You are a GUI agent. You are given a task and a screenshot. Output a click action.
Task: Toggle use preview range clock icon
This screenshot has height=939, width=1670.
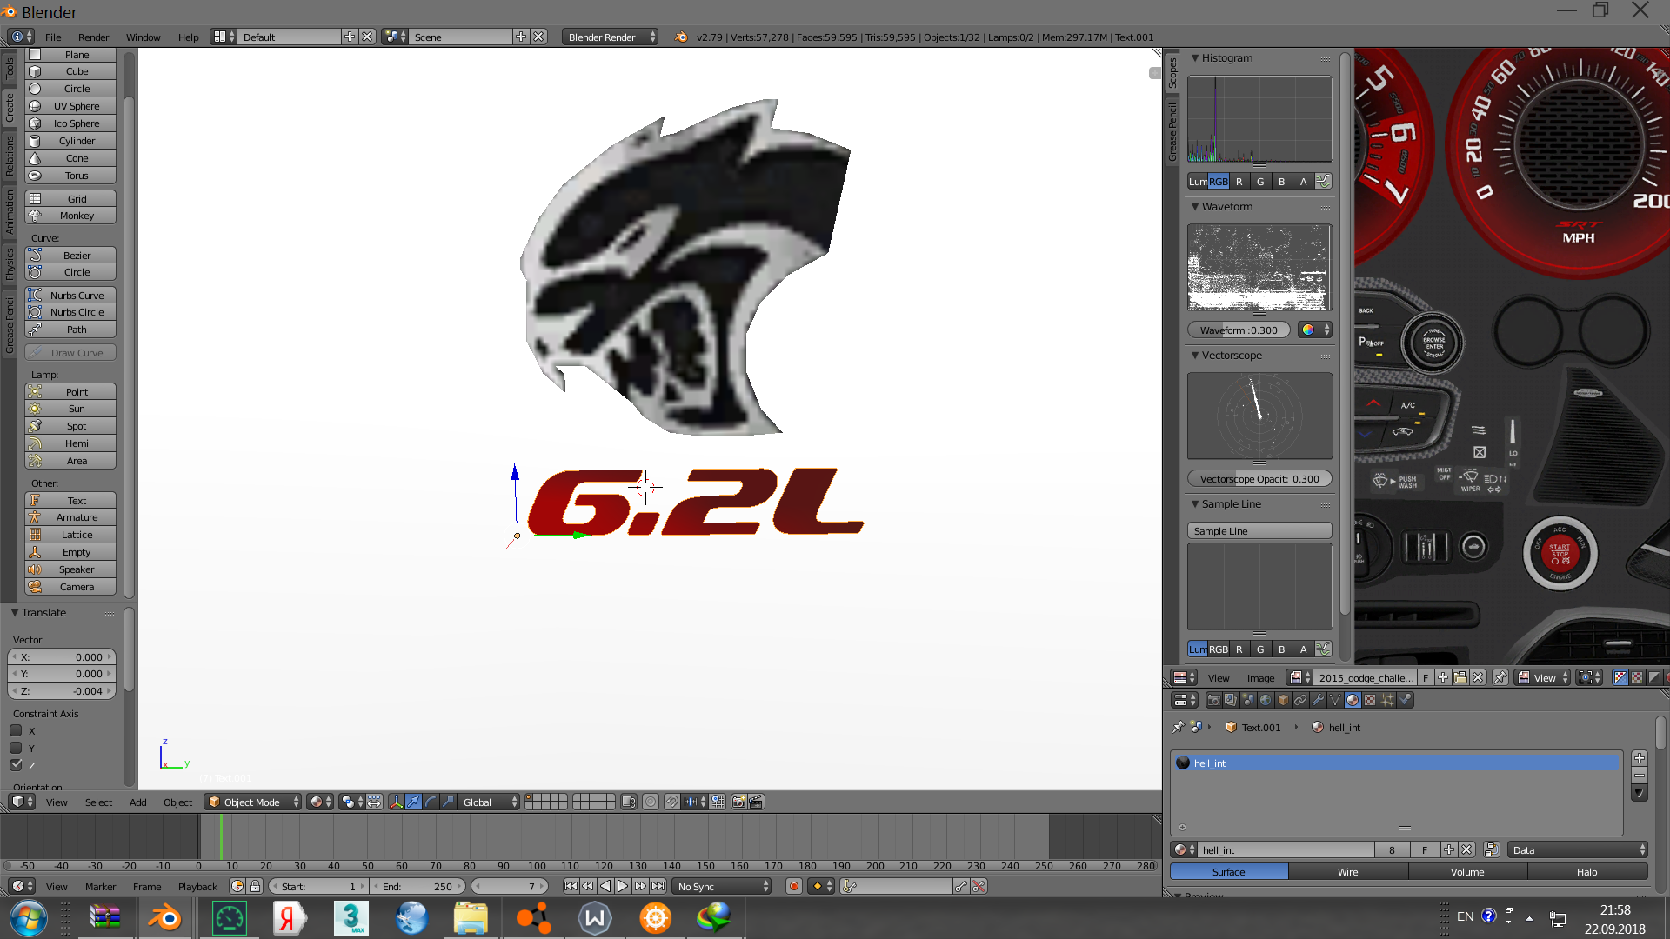[237, 886]
